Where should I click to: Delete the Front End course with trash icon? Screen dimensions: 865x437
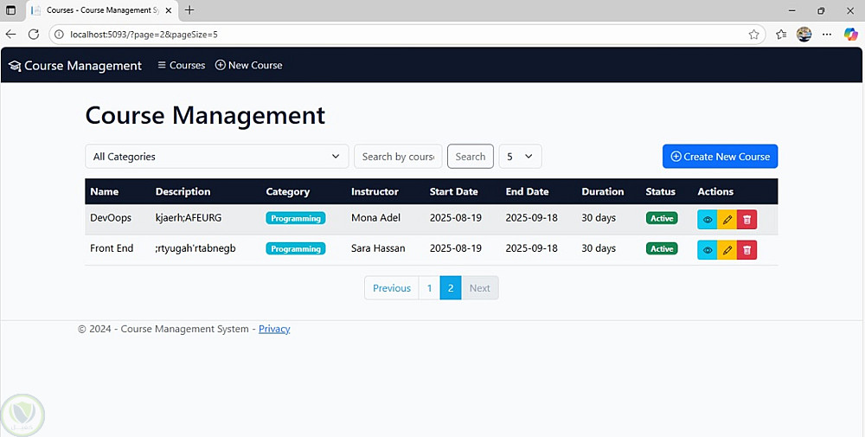pos(747,250)
